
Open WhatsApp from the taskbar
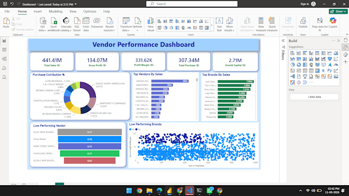[209, 191]
